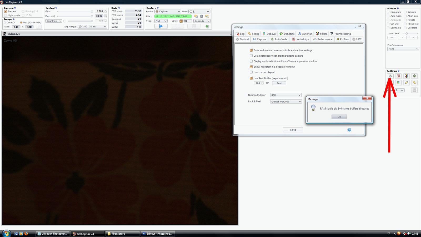This screenshot has height=237, width=421.
Task: Enable display capture-time countdown in preview
Action: pos(251,61)
